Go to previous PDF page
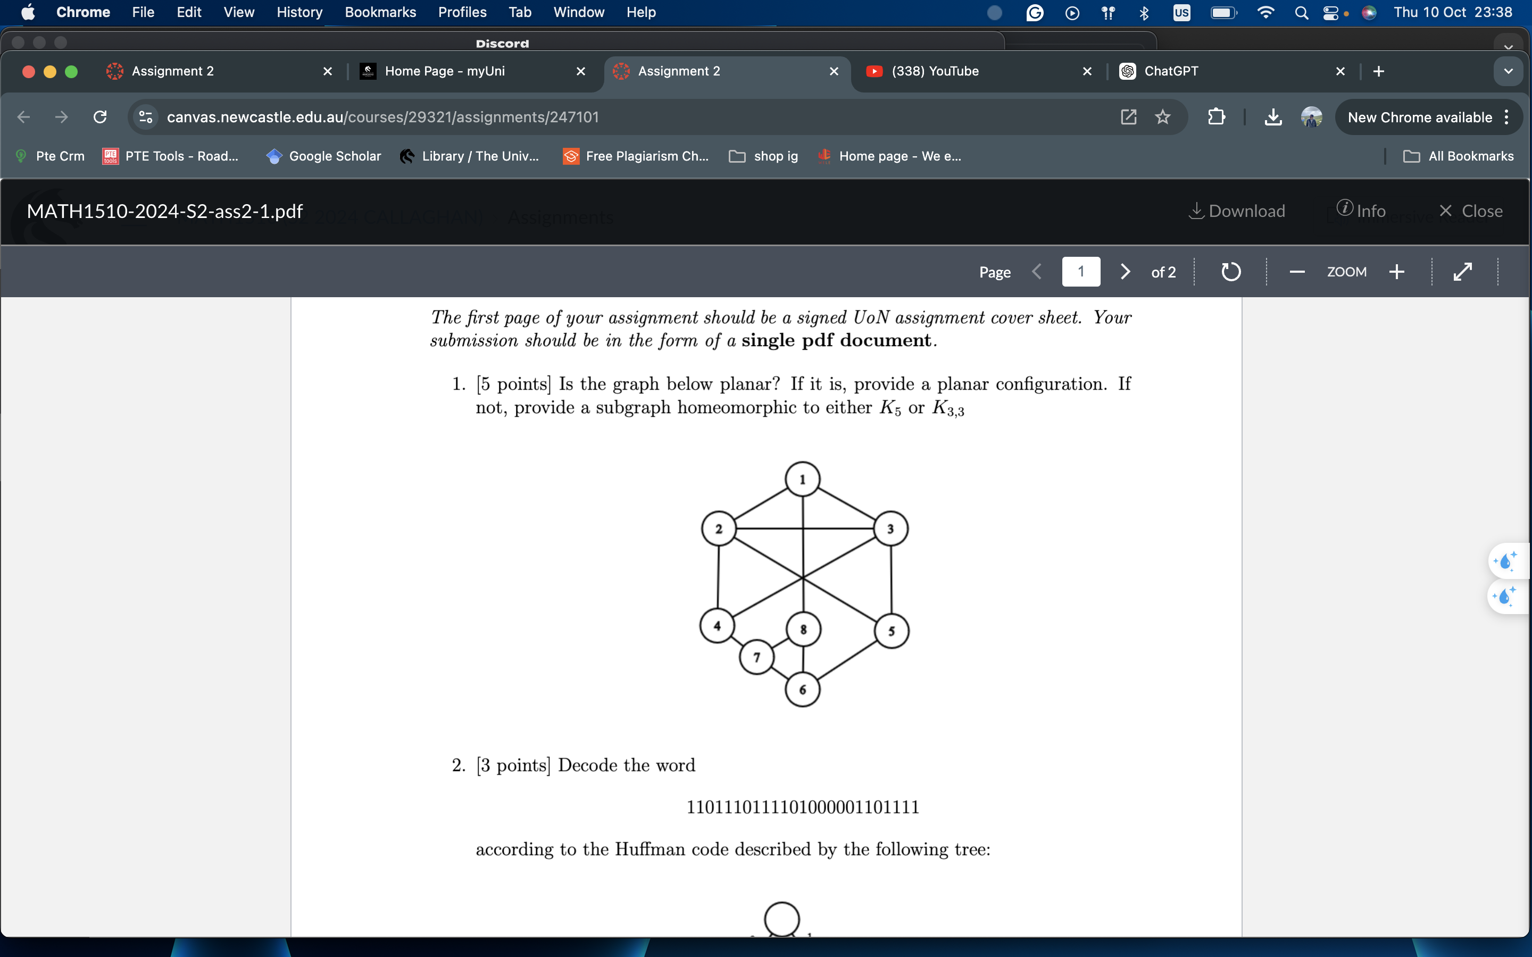The image size is (1532, 957). pyautogui.click(x=1036, y=272)
